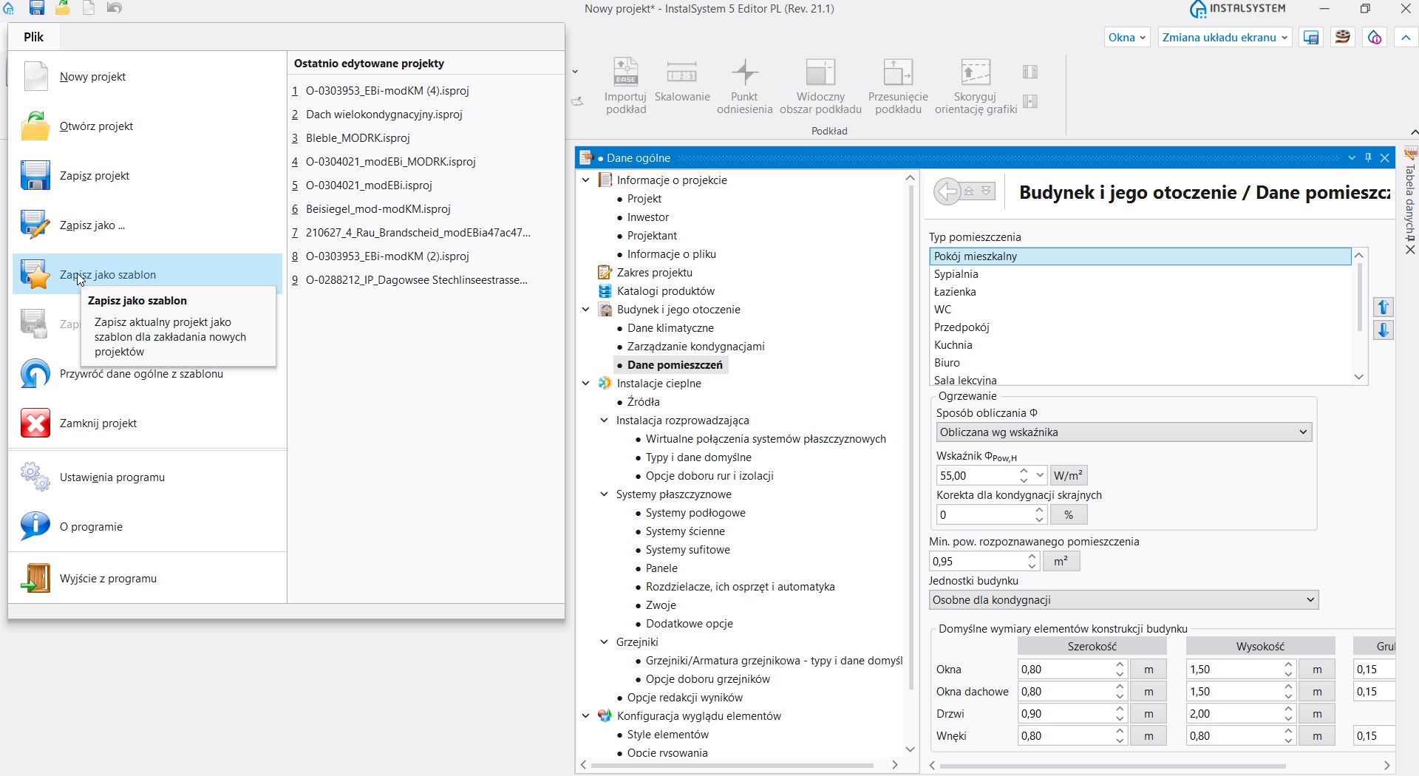This screenshot has width=1419, height=776.
Task: Move room type up with blue arrow
Action: (x=1384, y=307)
